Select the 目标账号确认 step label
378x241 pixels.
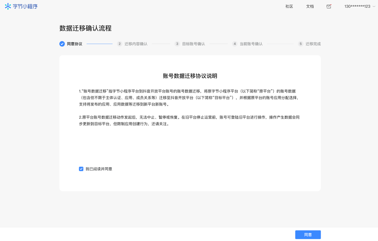[194, 44]
